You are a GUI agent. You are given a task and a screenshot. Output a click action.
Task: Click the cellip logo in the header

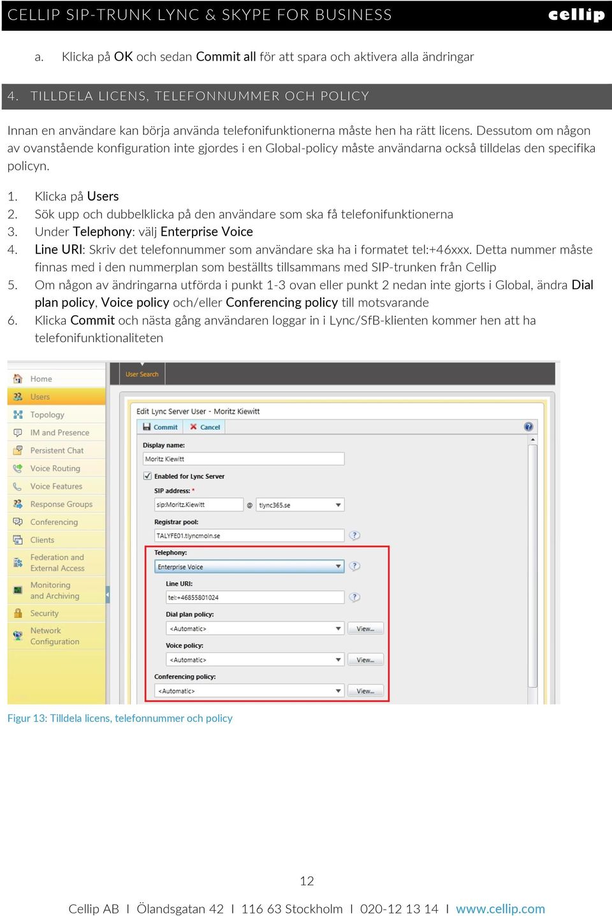coord(576,15)
